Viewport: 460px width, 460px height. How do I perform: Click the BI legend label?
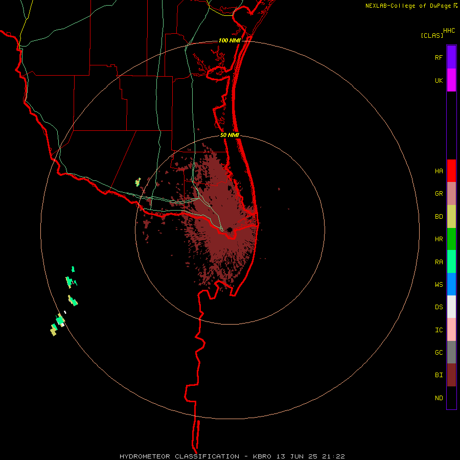pyautogui.click(x=439, y=375)
